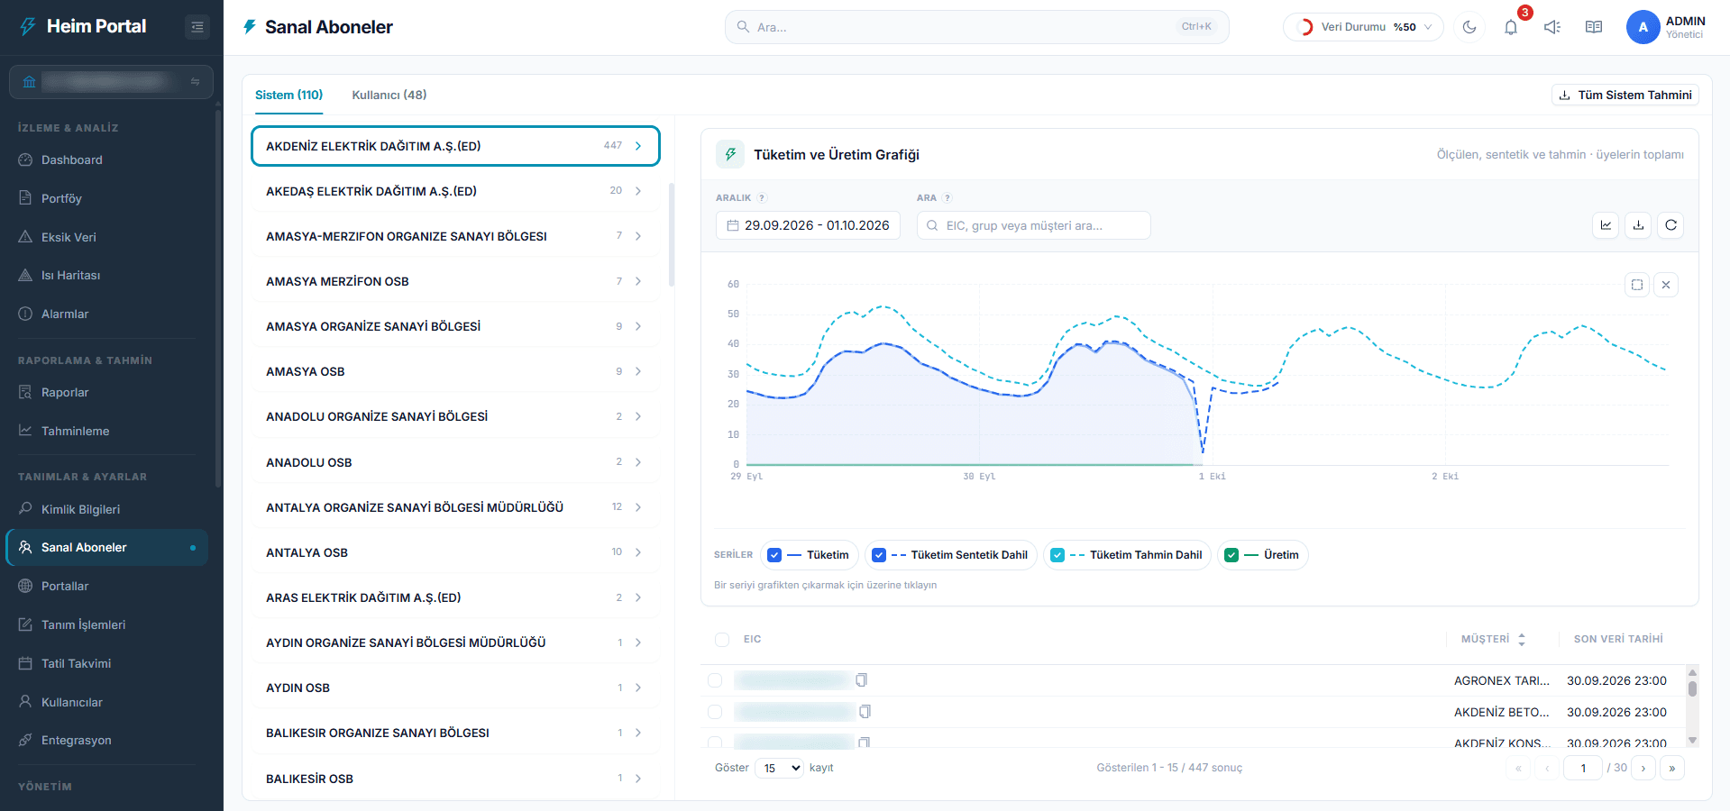The height and width of the screenshot is (811, 1730).
Task: Open the documentation book icon
Action: [1594, 27]
